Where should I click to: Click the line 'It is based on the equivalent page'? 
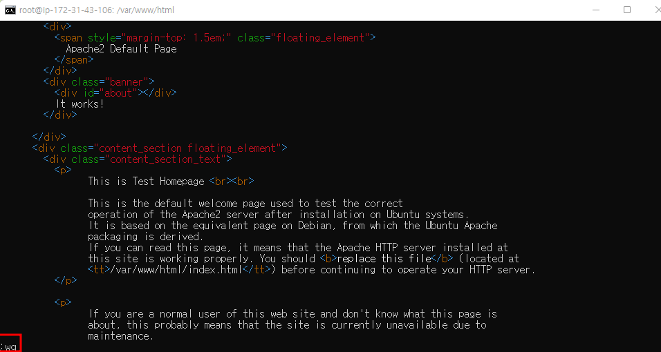pyautogui.click(x=292, y=225)
